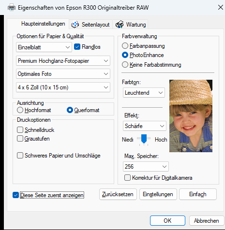Click the Einstellungen button

[x=158, y=194]
